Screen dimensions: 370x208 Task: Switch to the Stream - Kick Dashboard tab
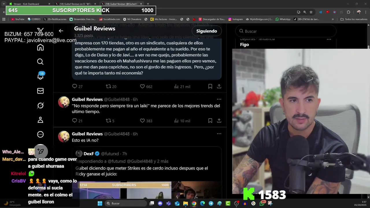pos(29,4)
